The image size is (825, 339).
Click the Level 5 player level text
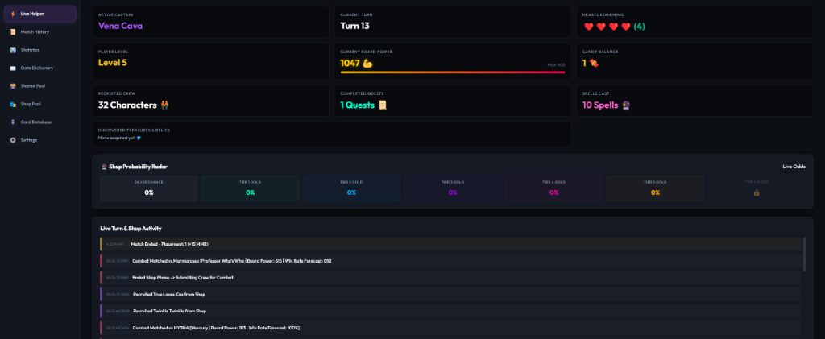click(x=113, y=63)
